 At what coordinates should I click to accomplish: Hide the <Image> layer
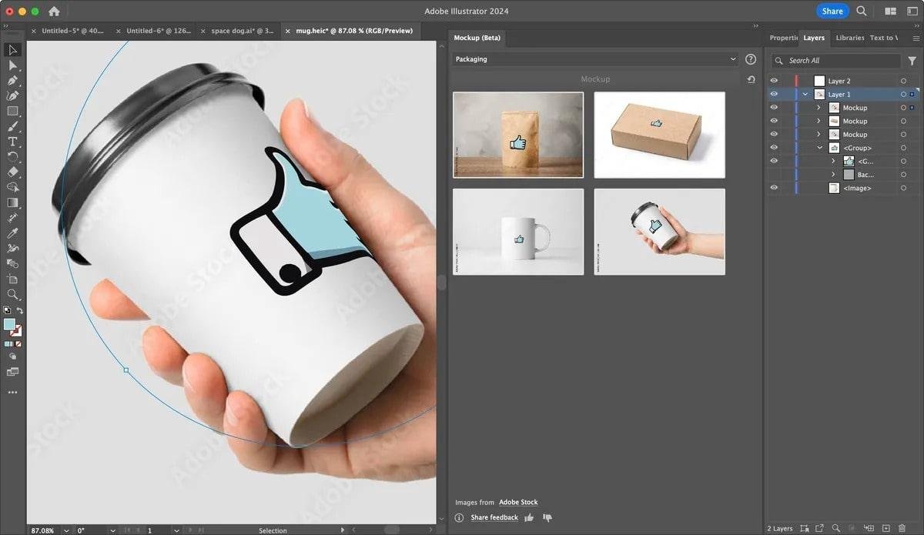(x=774, y=188)
